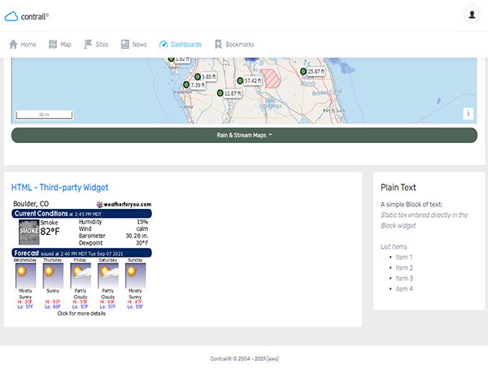Click the 'Click for more details' link
This screenshot has width=488, height=369.
81,313
